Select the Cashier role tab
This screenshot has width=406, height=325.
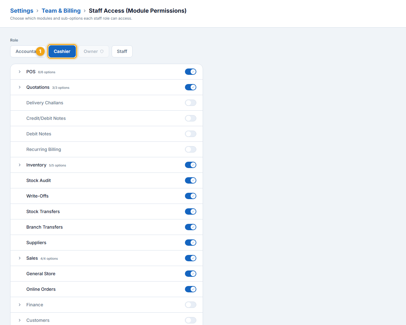pos(62,51)
